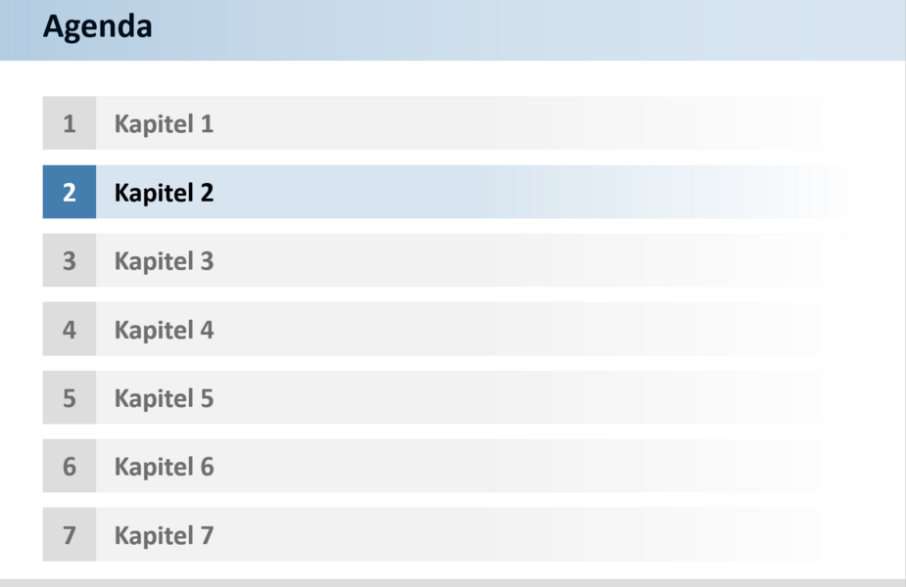This screenshot has width=906, height=587.
Task: Open the Kapitel 7 agenda entry
Action: pos(165,535)
